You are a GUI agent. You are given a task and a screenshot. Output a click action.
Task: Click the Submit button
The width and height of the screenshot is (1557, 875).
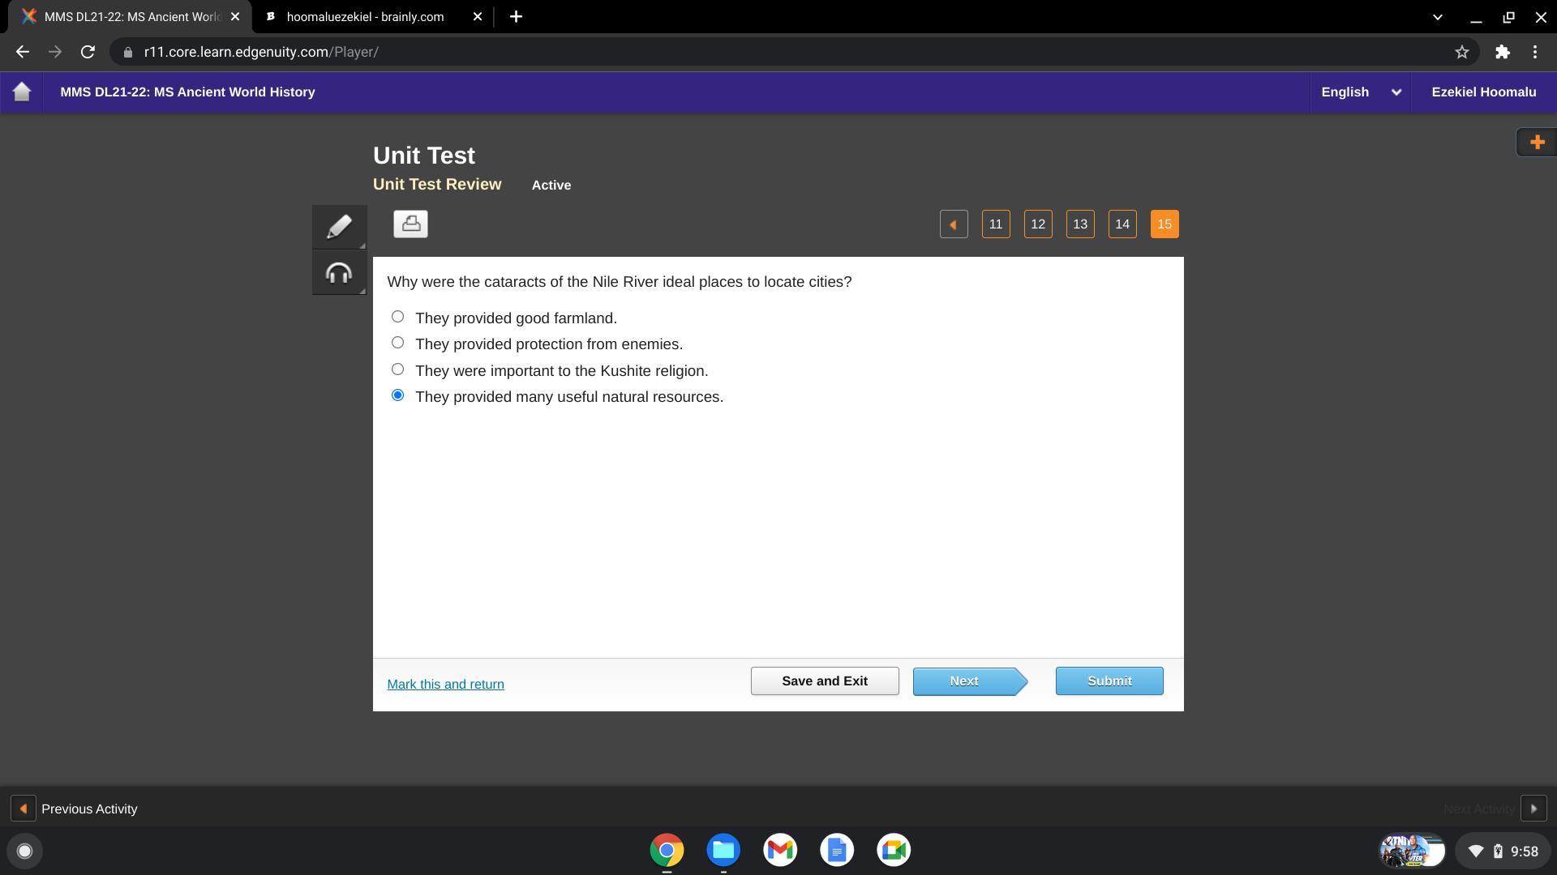[1109, 681]
